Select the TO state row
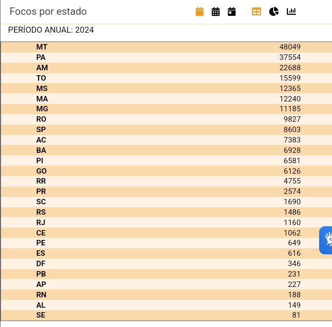The height and width of the screenshot is (327, 332). click(166, 78)
